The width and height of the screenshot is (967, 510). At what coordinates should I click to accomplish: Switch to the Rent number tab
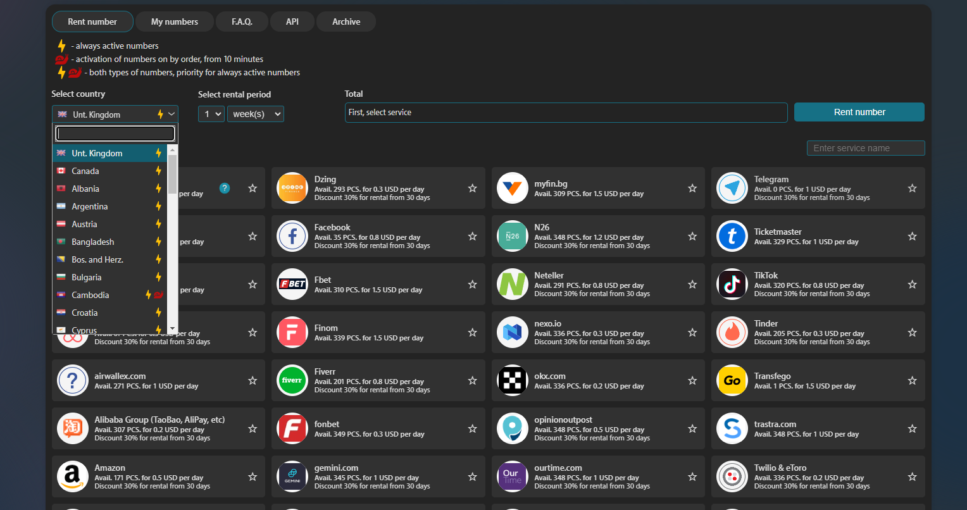92,22
